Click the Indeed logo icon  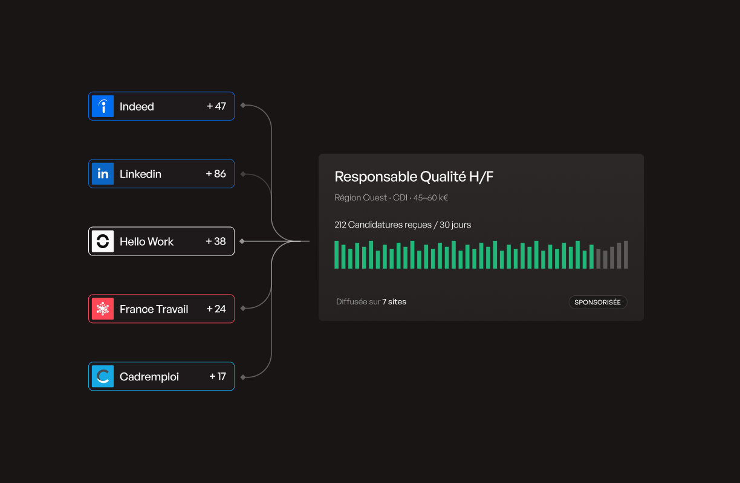103,106
